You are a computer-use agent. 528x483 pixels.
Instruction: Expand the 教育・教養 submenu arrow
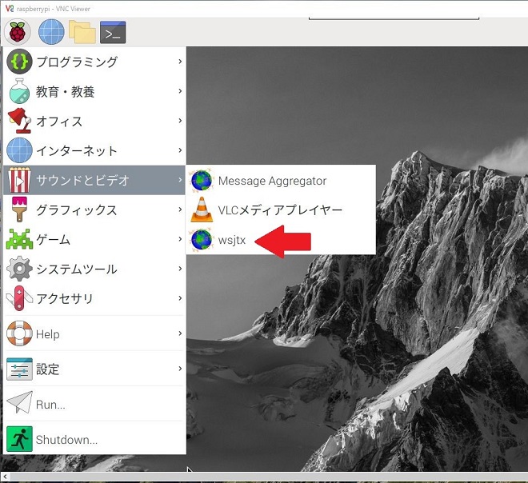[x=180, y=91]
